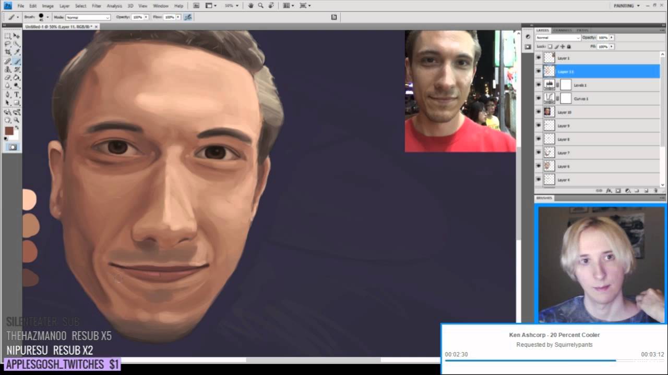
Task: Select the Paint Bucket tool
Action: [x=17, y=78]
